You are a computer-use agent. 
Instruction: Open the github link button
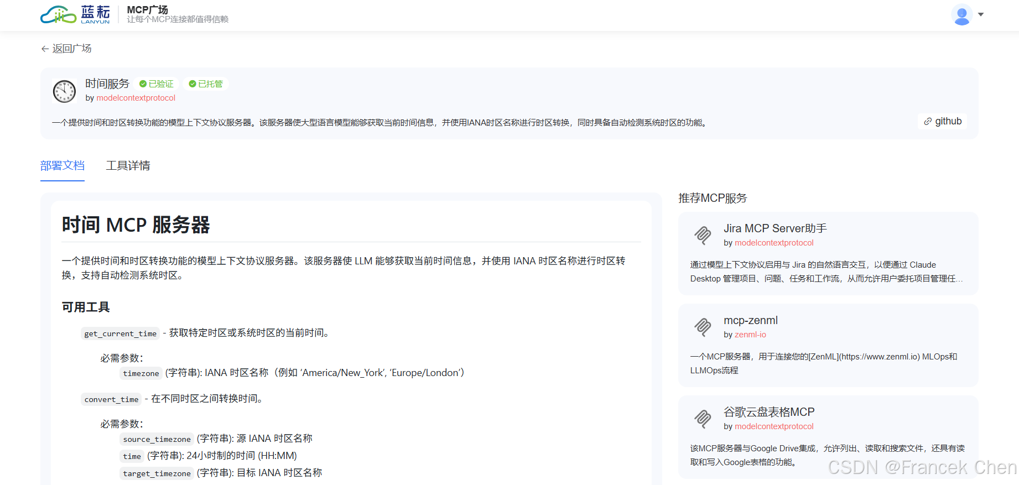(943, 122)
